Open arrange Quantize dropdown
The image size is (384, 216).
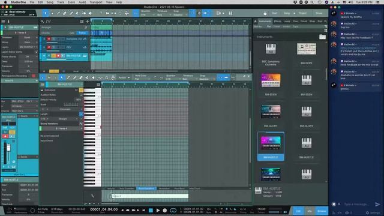point(148,15)
